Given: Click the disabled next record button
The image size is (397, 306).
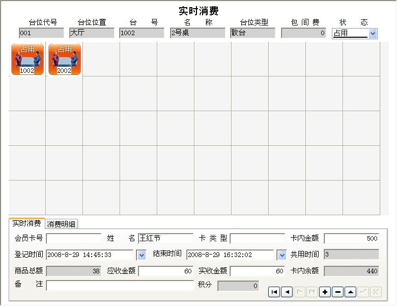Looking at the screenshot, I should coord(299,292).
